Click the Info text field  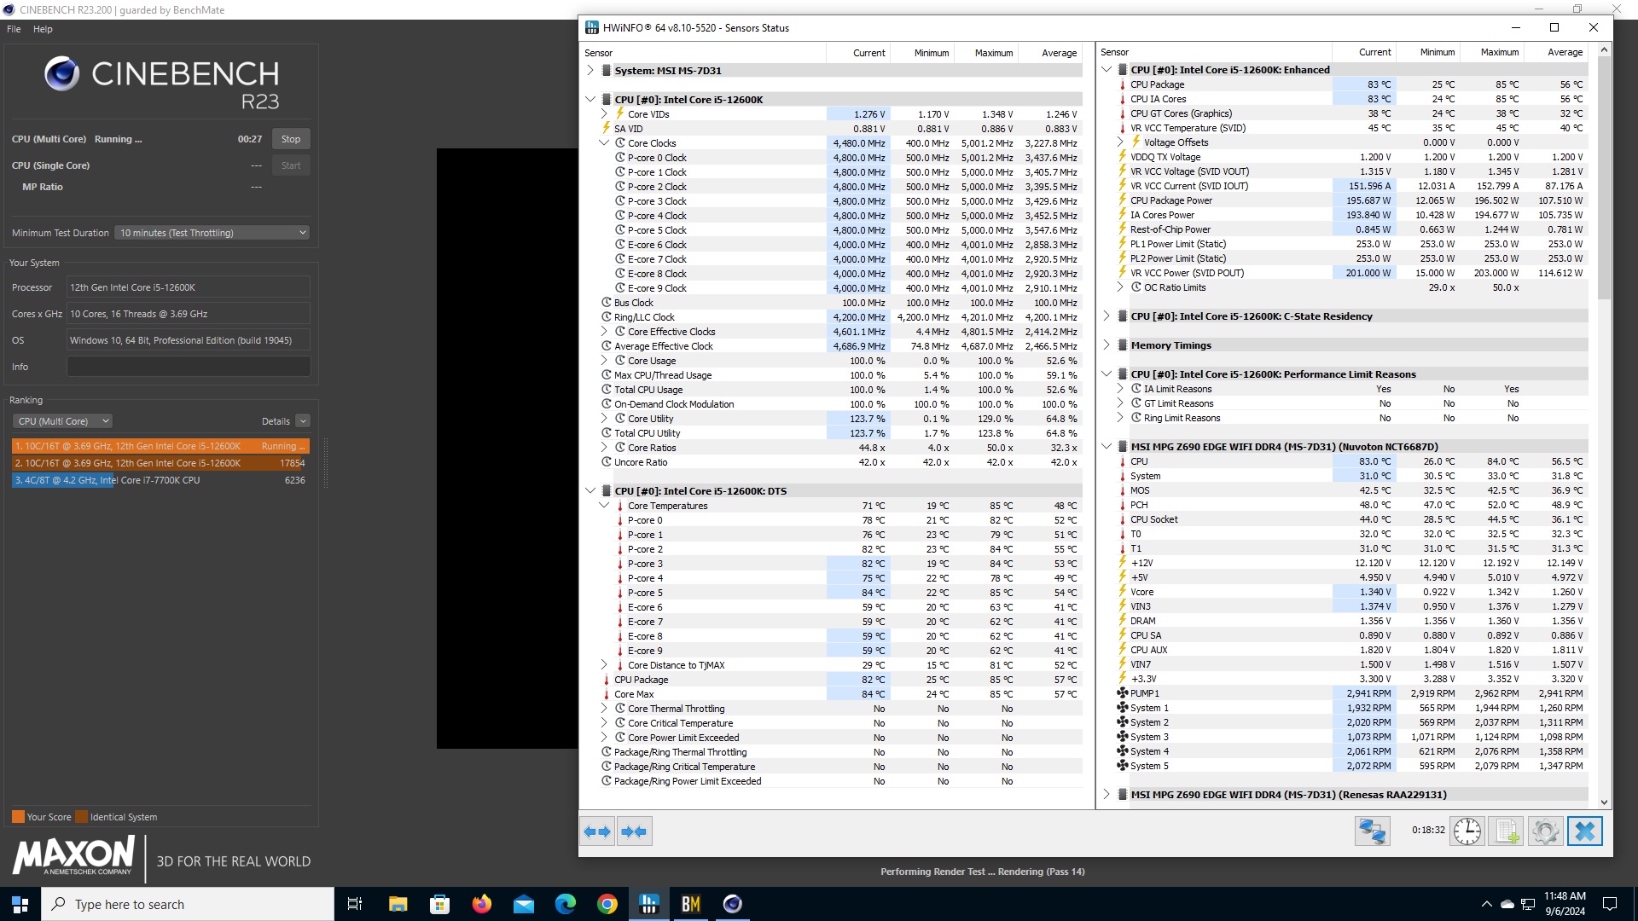[189, 367]
